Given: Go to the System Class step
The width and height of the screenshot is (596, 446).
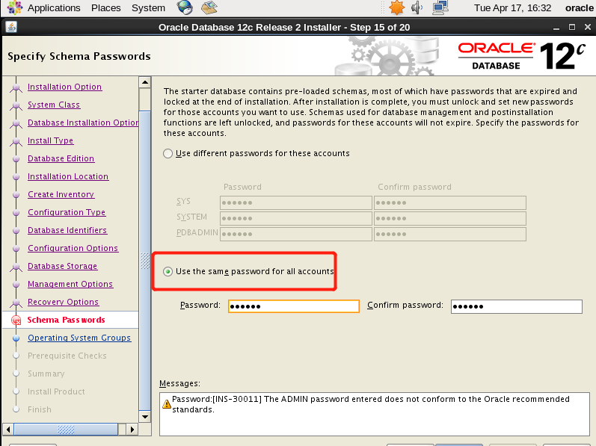Looking at the screenshot, I should [x=54, y=105].
